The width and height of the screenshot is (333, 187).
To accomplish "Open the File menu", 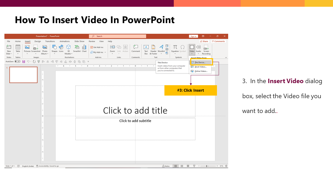I will pos(9,41).
